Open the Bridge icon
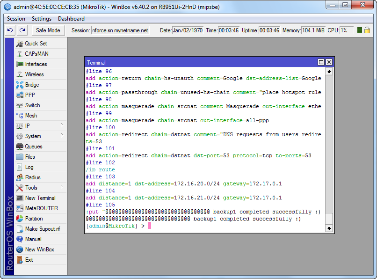Viewport: 377px width, 279px height. click(20, 85)
